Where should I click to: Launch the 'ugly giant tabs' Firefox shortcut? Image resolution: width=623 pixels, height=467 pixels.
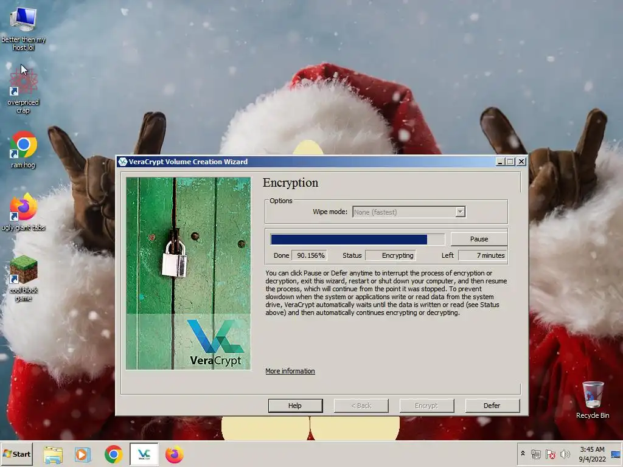[23, 212]
